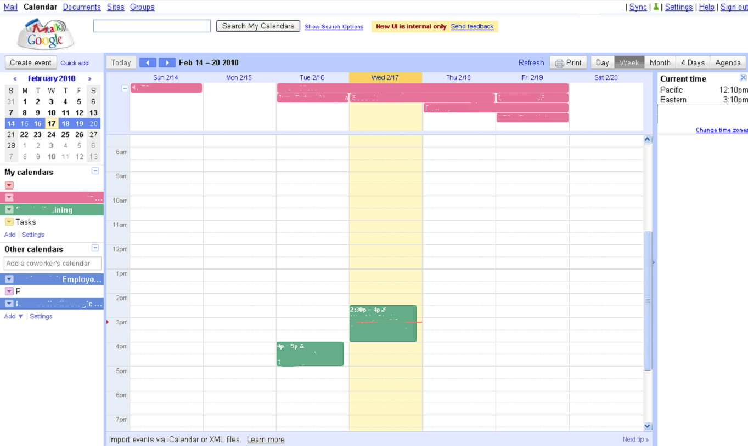Open Groups from top navigation
748x446 pixels.
[142, 7]
